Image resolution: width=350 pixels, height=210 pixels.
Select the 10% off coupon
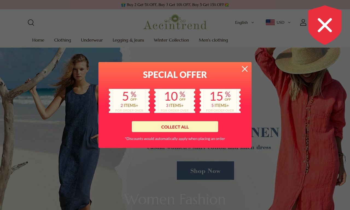(x=175, y=101)
